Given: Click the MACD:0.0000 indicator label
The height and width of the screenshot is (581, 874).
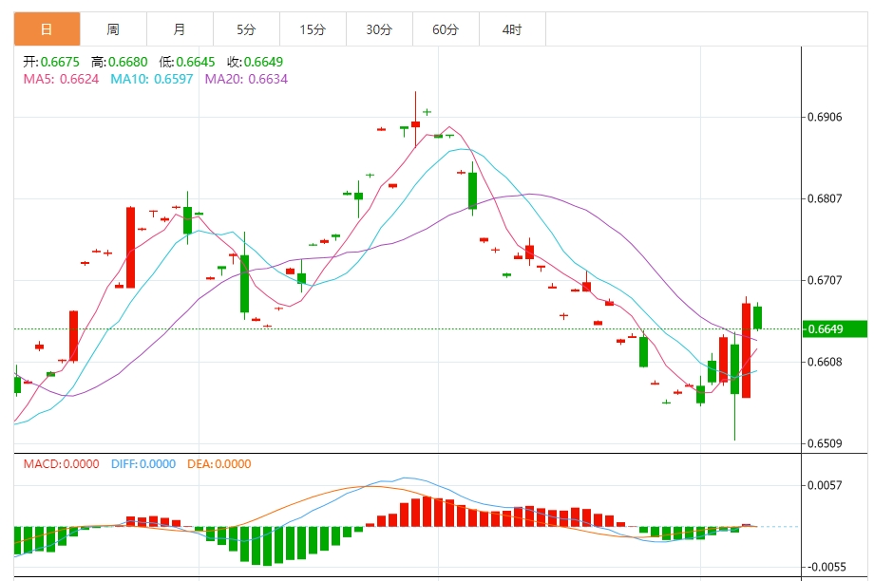Looking at the screenshot, I should pyautogui.click(x=62, y=463).
